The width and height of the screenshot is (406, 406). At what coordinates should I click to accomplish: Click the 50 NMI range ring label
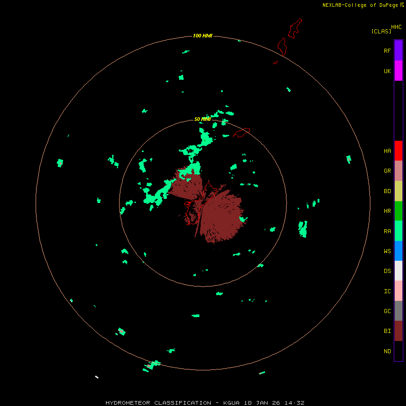[203, 120]
